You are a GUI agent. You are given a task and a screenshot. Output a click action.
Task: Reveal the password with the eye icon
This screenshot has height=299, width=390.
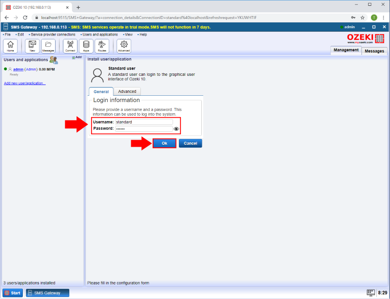(x=176, y=129)
